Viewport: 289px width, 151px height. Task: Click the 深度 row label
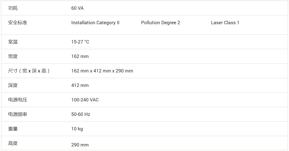13,85
